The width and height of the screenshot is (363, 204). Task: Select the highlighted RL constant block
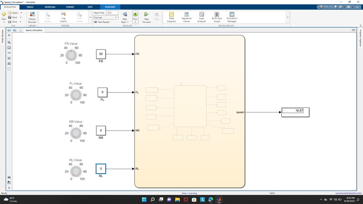pyautogui.click(x=101, y=169)
